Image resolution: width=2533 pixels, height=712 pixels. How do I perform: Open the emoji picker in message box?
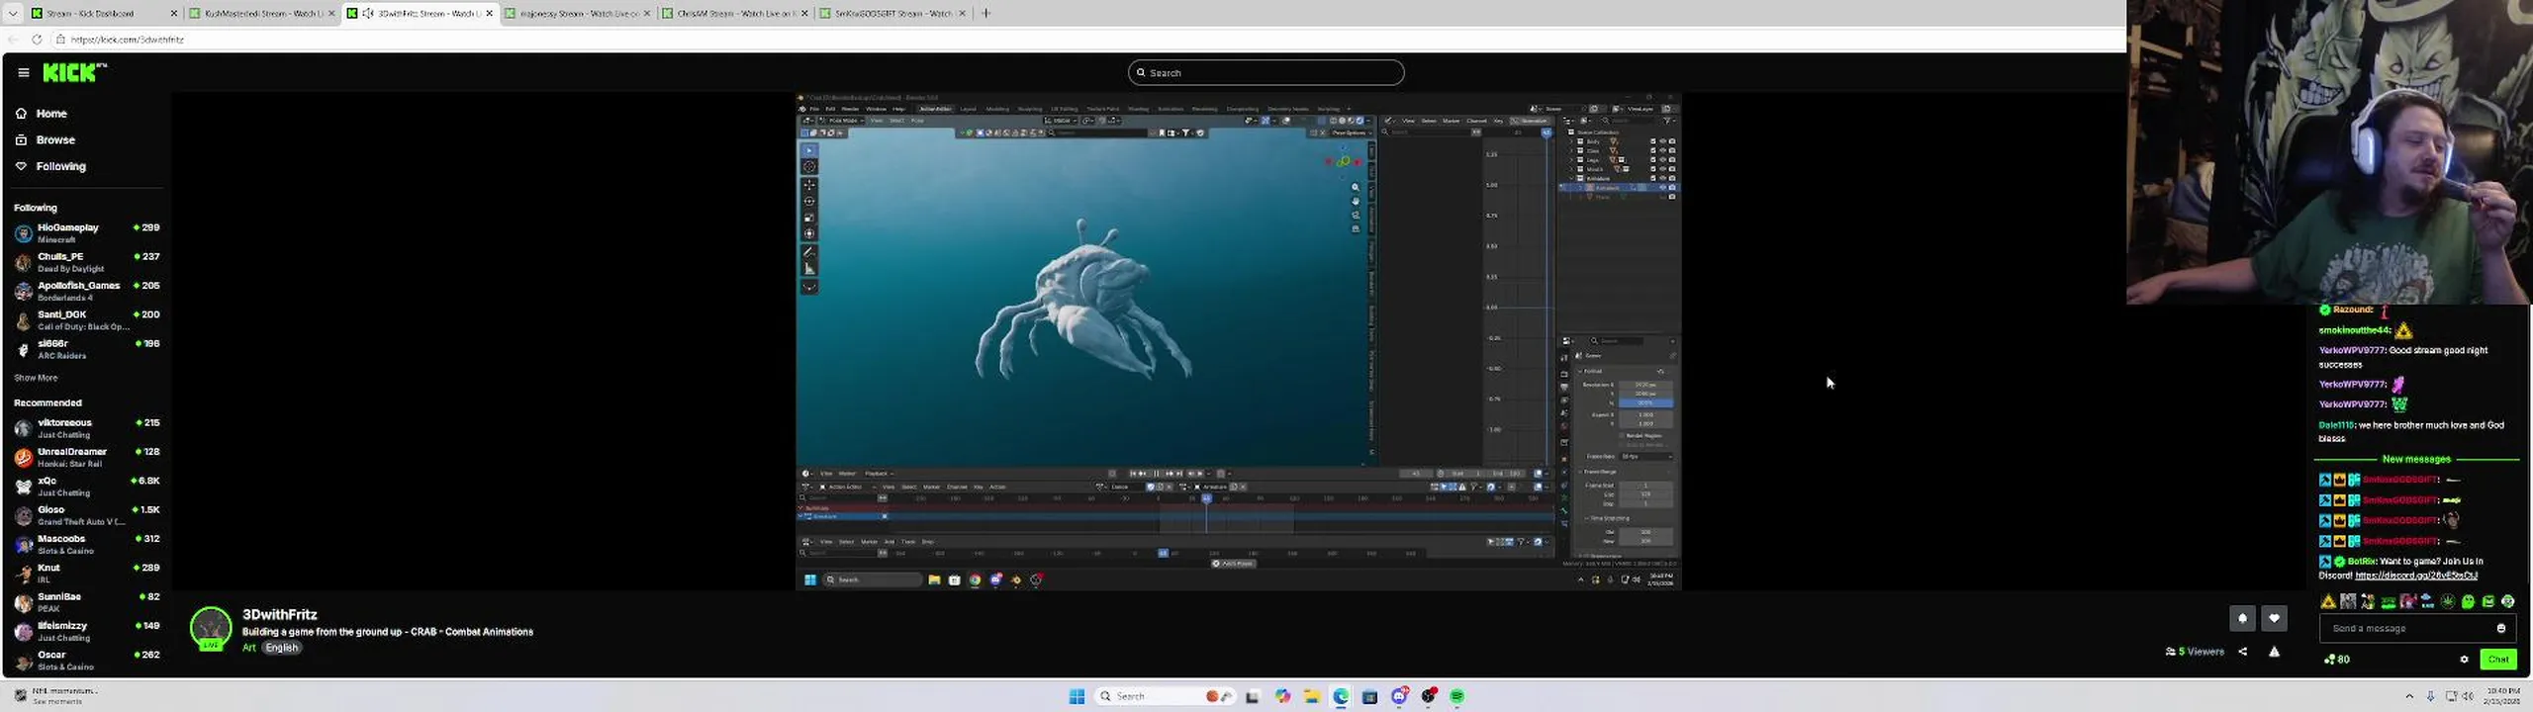pyautogui.click(x=2501, y=628)
